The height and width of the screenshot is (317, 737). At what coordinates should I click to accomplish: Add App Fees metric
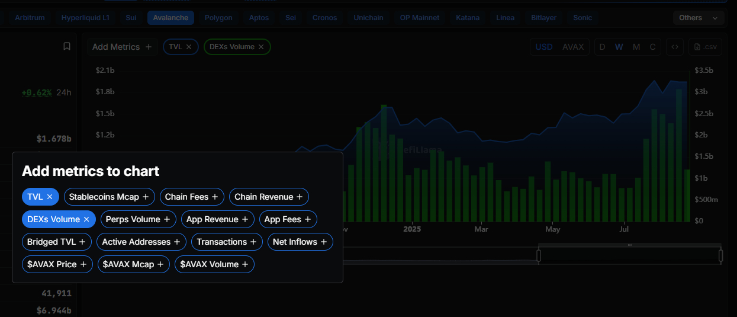[288, 219]
